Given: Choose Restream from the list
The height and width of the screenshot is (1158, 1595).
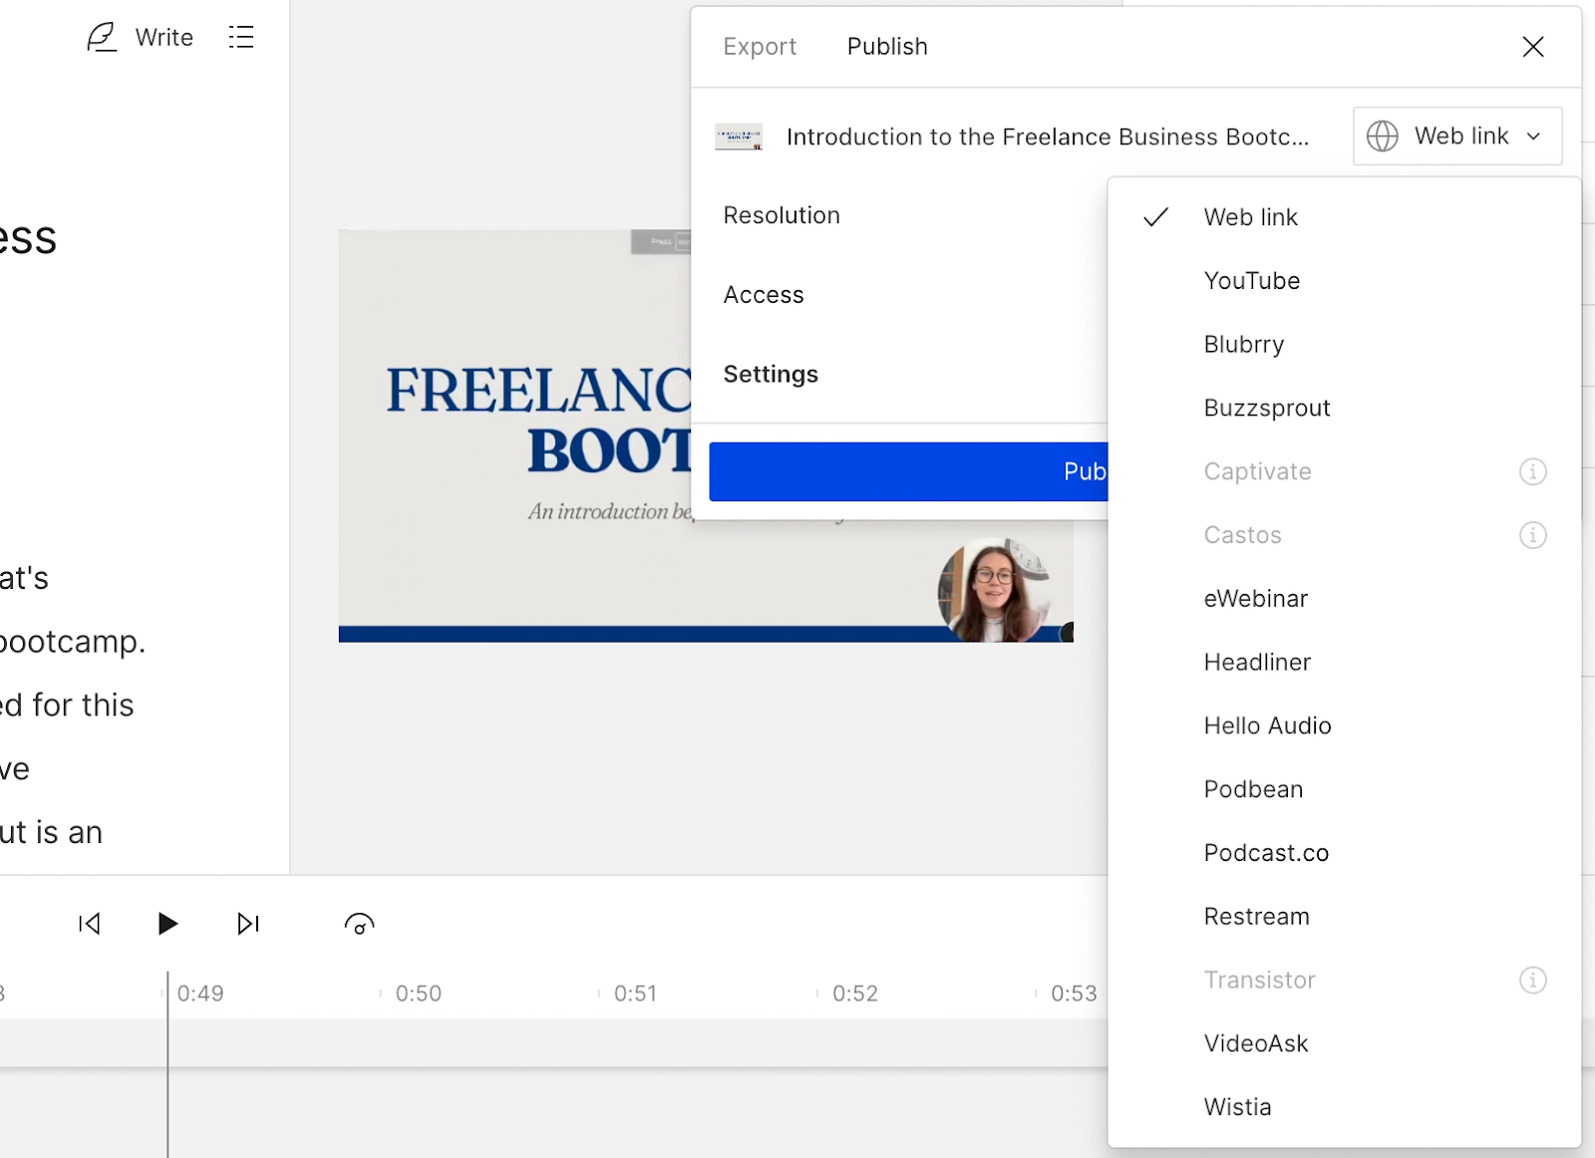Looking at the screenshot, I should (x=1344, y=917).
